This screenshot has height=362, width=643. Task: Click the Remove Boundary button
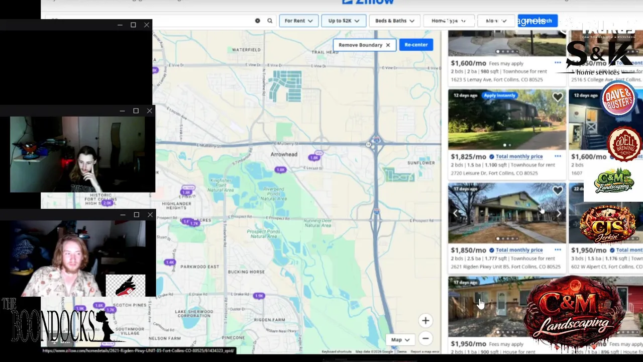[364, 45]
